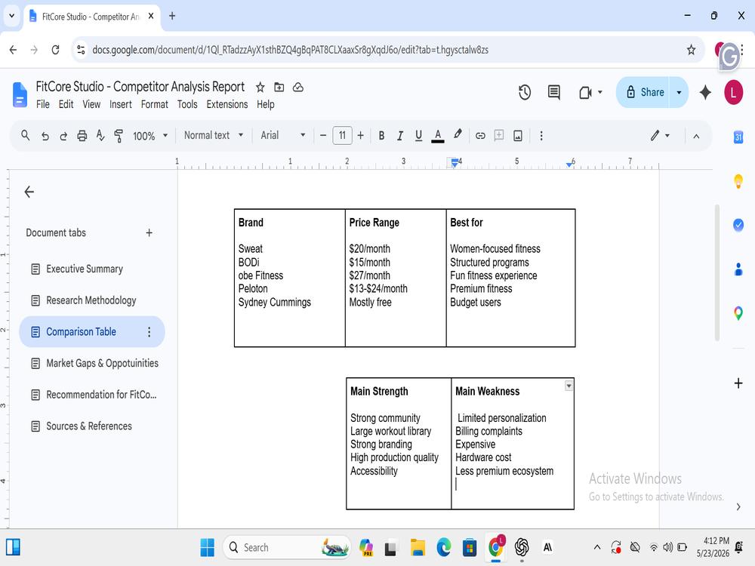Open Google Tasks side panel
The image size is (755, 566).
pyautogui.click(x=738, y=225)
